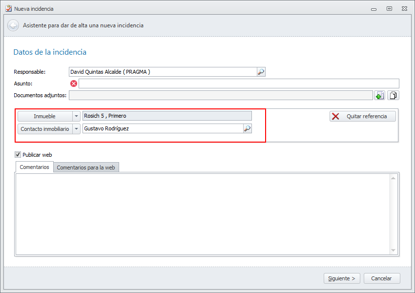Click the copy documents icon
This screenshot has height=293, width=415.
click(x=393, y=95)
